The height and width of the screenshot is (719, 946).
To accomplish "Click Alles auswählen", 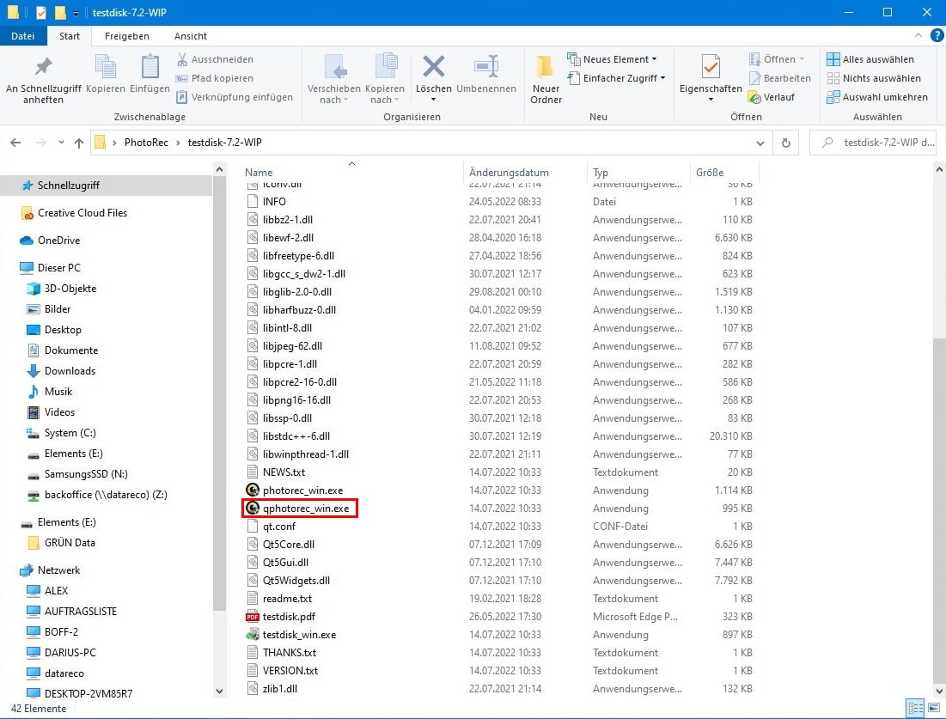I will pos(870,59).
